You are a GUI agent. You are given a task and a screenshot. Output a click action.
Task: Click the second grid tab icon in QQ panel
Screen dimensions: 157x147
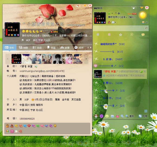click(x=109, y=35)
